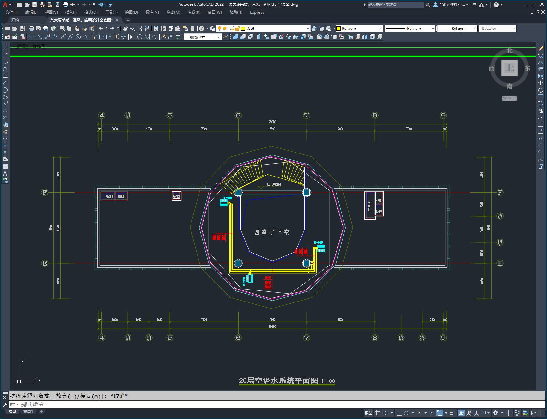Open the Layer Properties Manager icon
This screenshot has height=419, width=547.
(x=212, y=28)
